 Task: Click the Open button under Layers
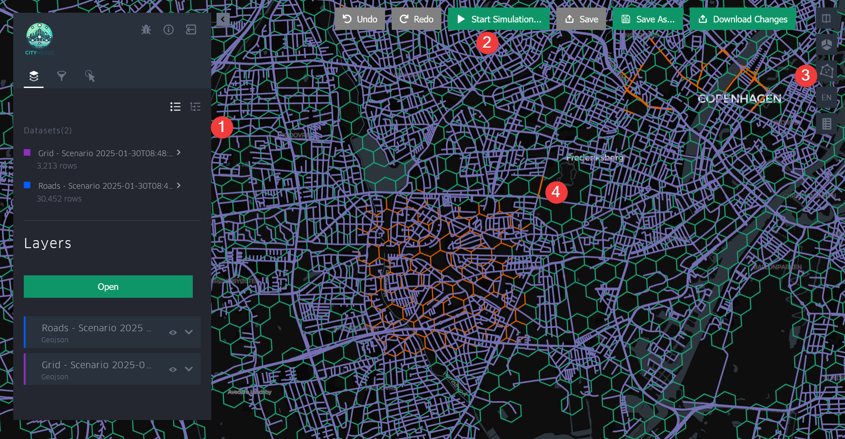point(108,287)
